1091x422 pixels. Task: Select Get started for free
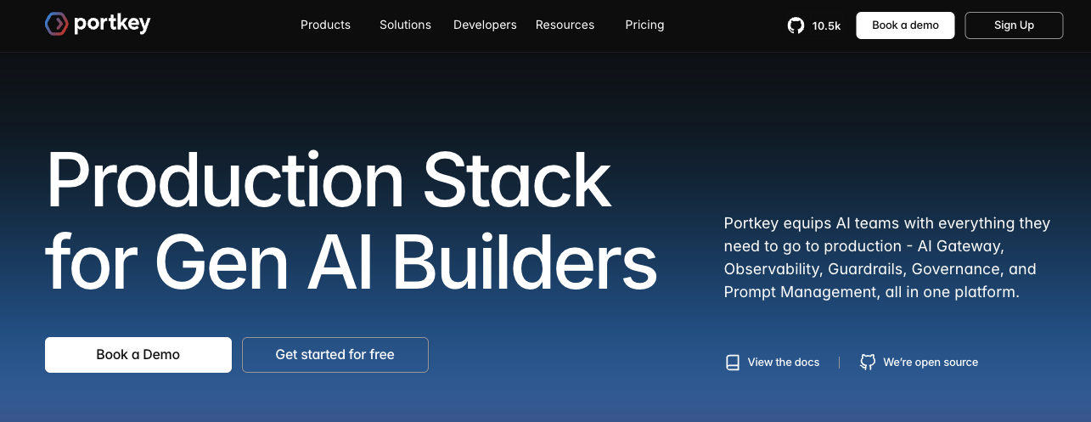pyautogui.click(x=335, y=355)
